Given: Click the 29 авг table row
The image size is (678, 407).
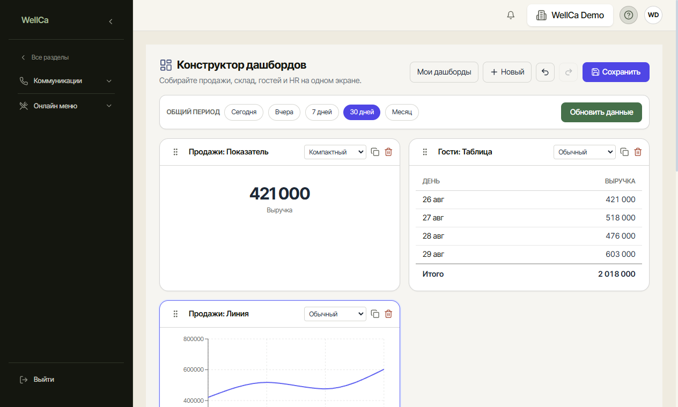Looking at the screenshot, I should [529, 254].
